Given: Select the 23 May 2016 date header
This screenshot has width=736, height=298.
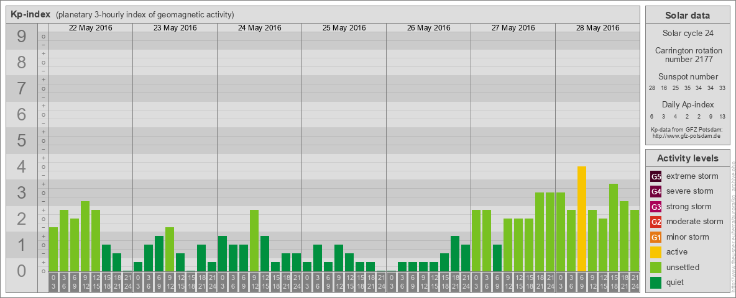Looking at the screenshot, I should pos(175,28).
